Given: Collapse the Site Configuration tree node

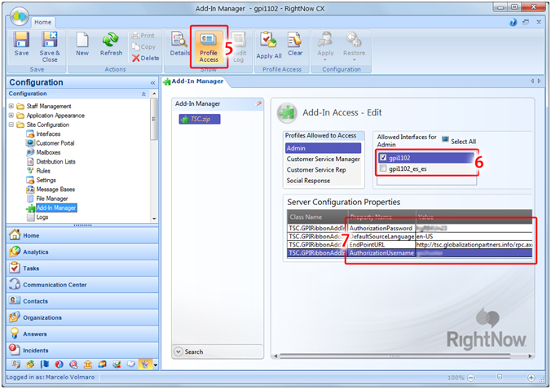Looking at the screenshot, I should coord(12,125).
